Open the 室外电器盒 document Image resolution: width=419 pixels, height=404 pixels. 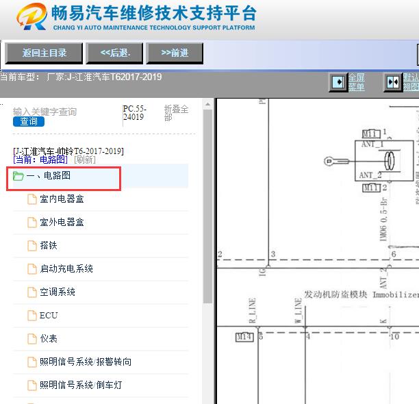(x=62, y=223)
